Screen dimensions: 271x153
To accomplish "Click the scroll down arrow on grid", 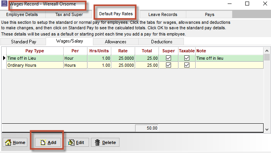I will coord(267,129).
